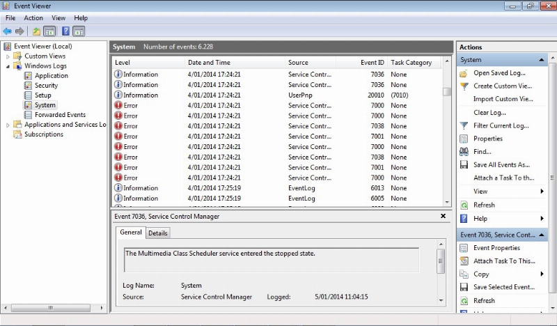Click the event list vertical scrollbar thumb
The image size is (557, 326).
coord(447,92)
